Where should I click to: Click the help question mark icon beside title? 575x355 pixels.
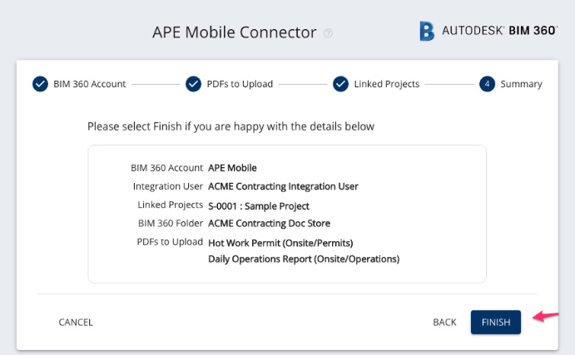328,33
